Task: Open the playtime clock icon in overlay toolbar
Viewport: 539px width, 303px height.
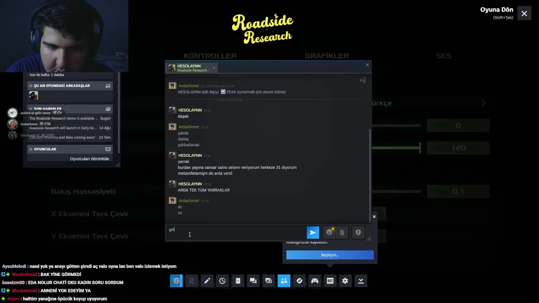Action: 222,281
